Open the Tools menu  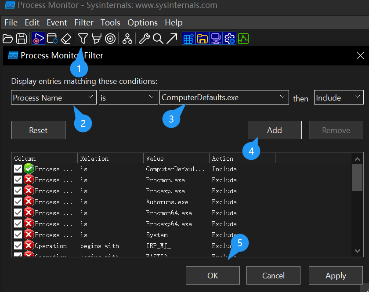110,22
